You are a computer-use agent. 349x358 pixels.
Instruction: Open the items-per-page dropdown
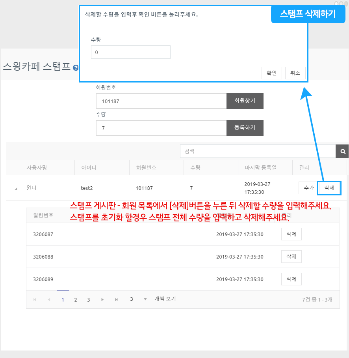(145, 299)
